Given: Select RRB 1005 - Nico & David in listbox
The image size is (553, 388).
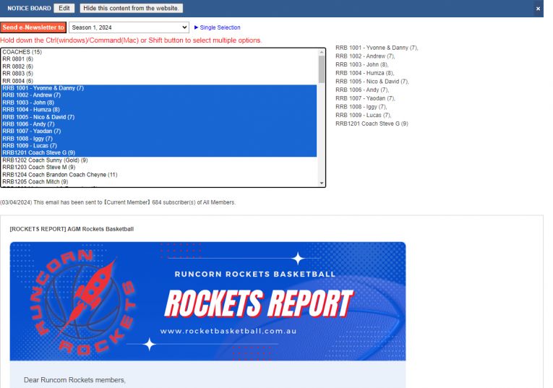Looking at the screenshot, I should click(159, 117).
